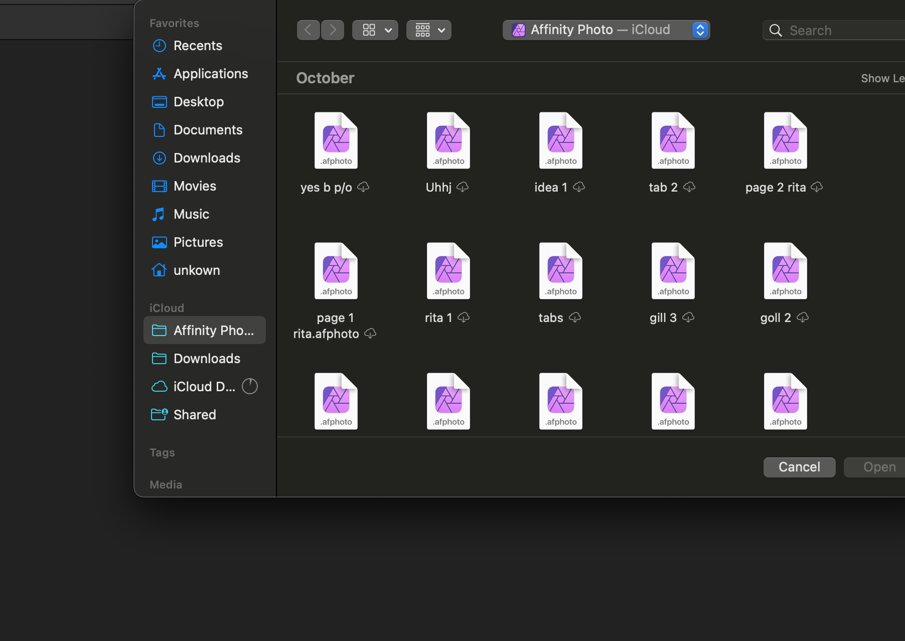The image size is (905, 641).
Task: Select the Shared folder
Action: 204,415
